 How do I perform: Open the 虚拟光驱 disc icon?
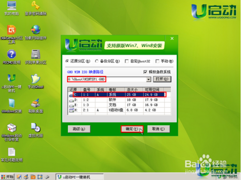(36, 130)
